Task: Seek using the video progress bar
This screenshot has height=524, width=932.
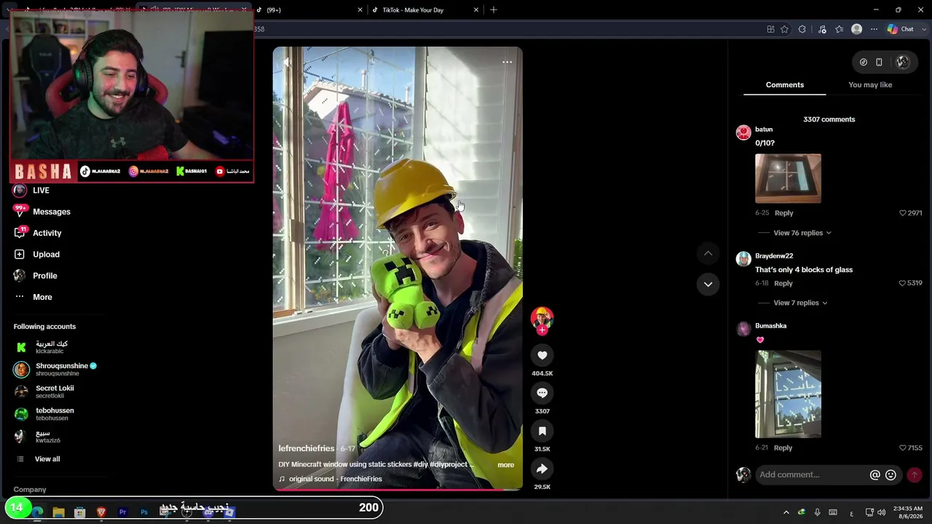Action: (398, 490)
